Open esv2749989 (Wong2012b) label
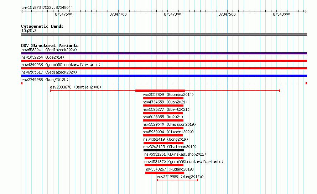317x194 pixels. (180, 177)
